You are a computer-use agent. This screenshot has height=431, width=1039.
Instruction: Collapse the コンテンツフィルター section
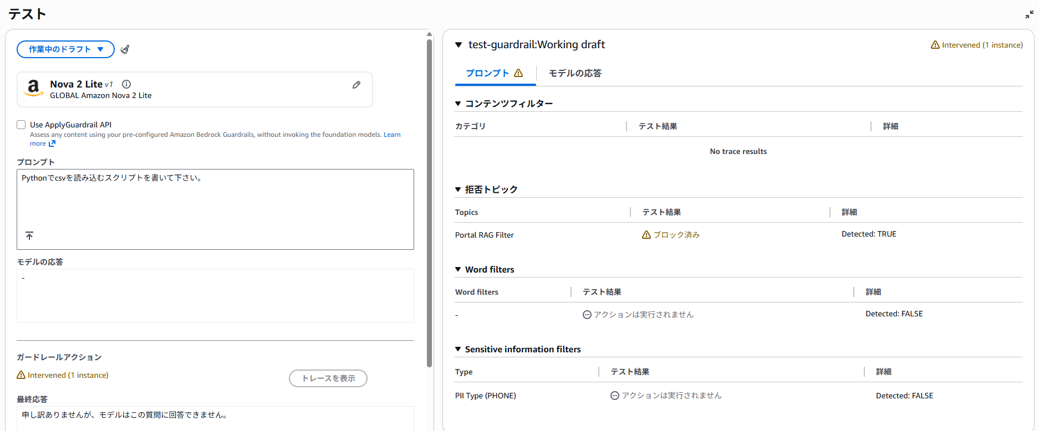[458, 104]
